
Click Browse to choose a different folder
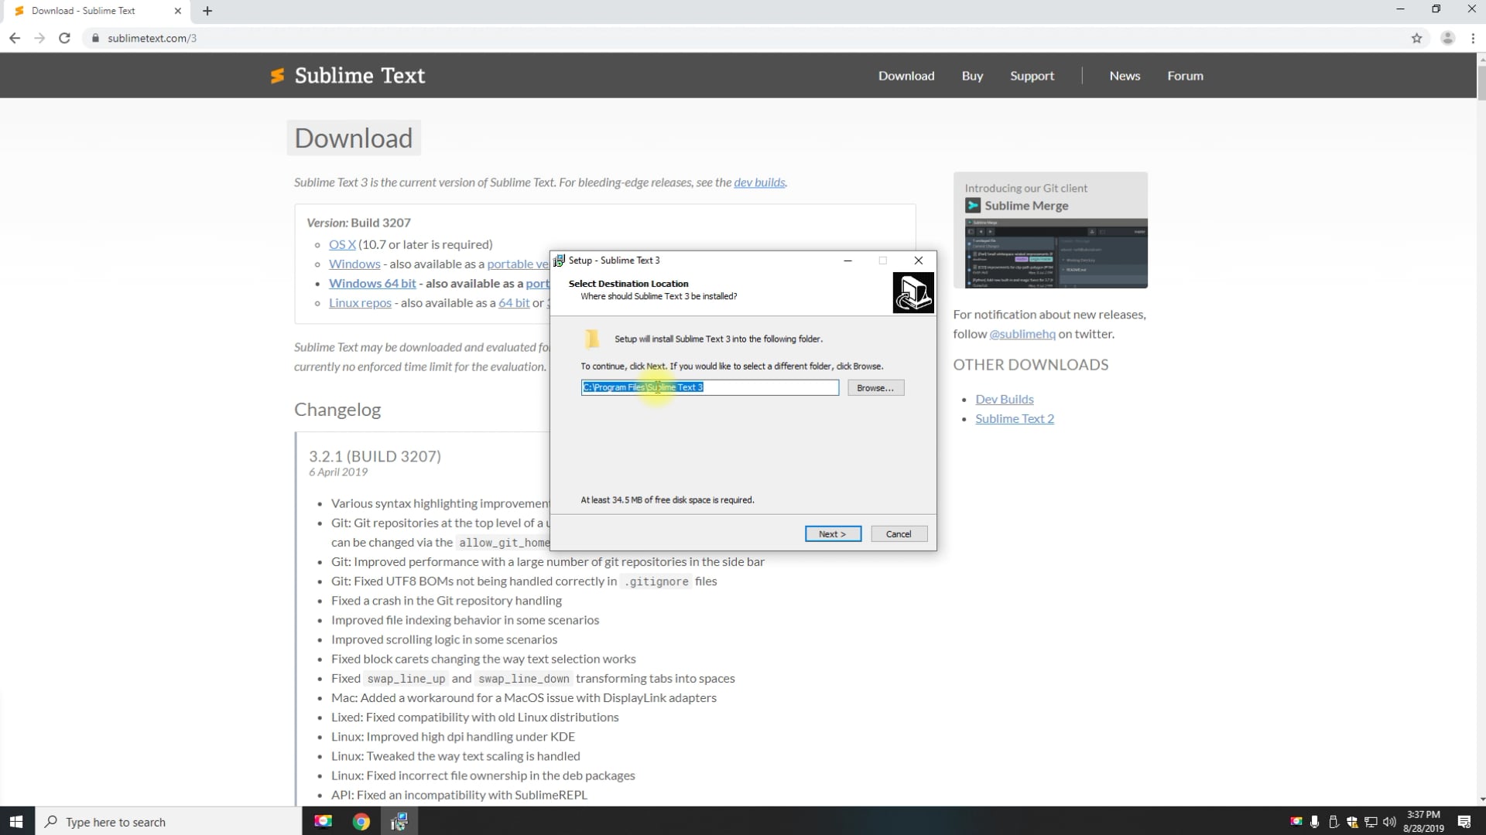pyautogui.click(x=875, y=387)
